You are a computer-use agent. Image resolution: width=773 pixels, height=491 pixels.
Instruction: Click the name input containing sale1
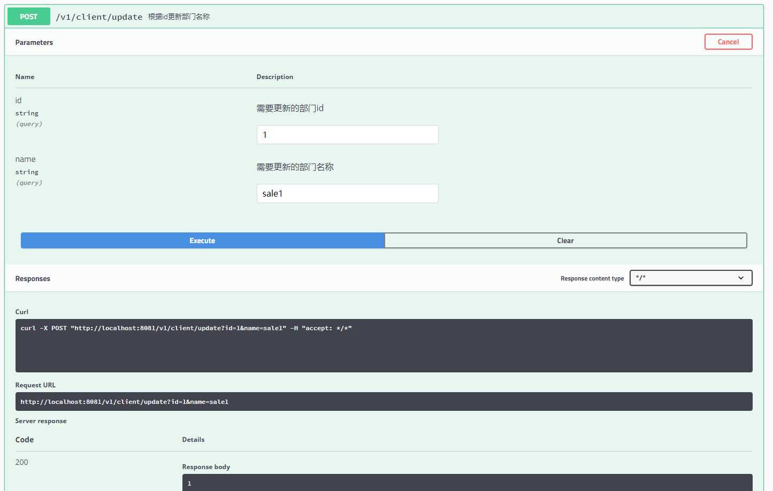pos(348,193)
